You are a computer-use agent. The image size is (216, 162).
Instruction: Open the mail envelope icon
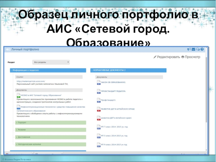click(x=193, y=49)
